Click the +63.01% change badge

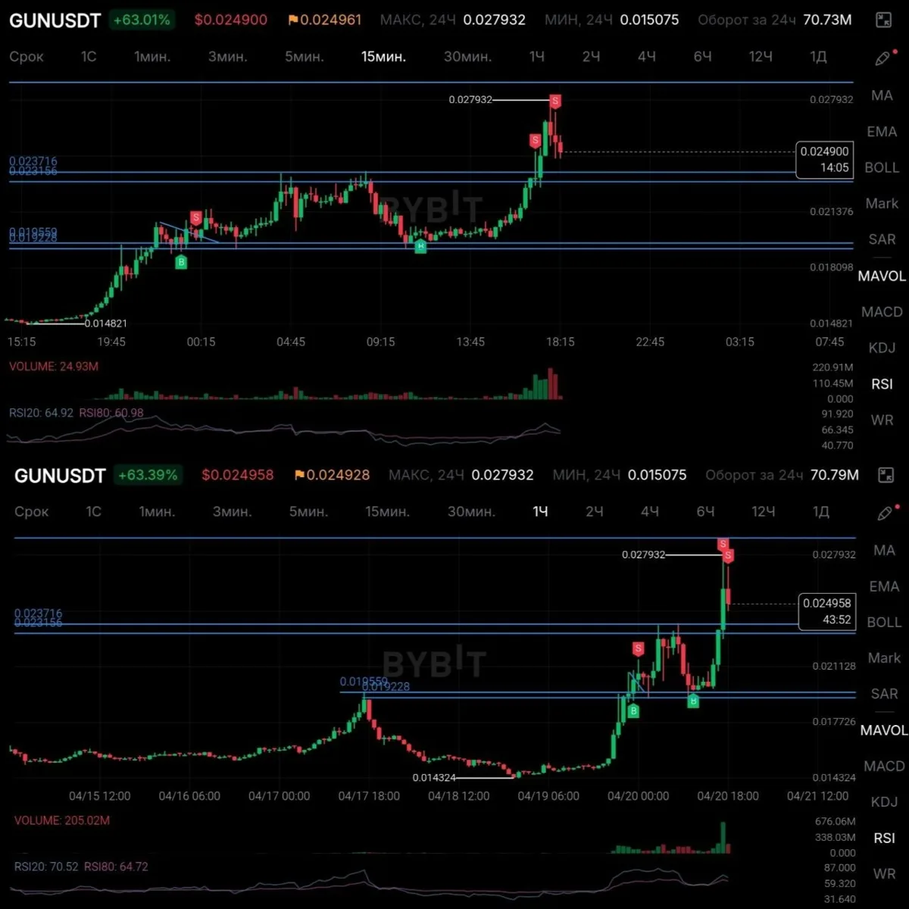[x=142, y=20]
